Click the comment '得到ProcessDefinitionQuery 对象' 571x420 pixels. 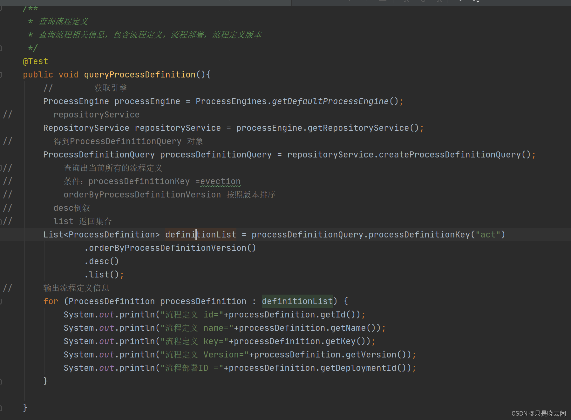pyautogui.click(x=128, y=141)
